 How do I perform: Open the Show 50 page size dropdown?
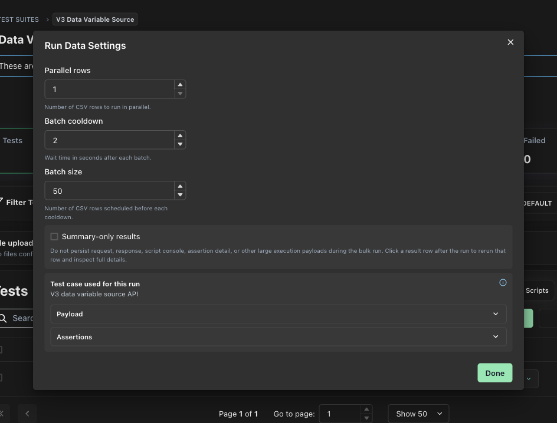click(x=418, y=414)
